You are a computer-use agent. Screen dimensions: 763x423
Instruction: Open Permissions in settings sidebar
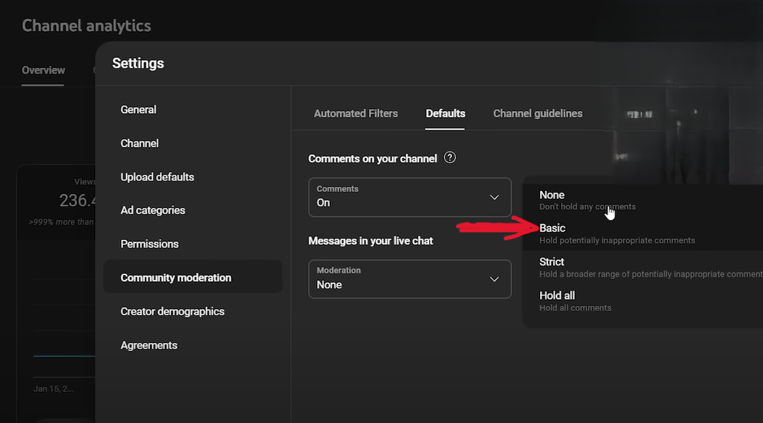coord(150,244)
